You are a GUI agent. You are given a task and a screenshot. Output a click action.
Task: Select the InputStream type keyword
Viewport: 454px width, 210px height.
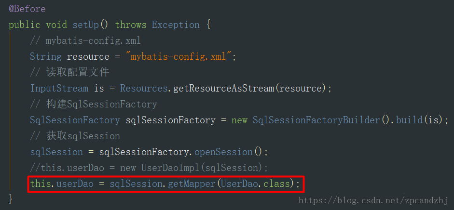click(59, 89)
